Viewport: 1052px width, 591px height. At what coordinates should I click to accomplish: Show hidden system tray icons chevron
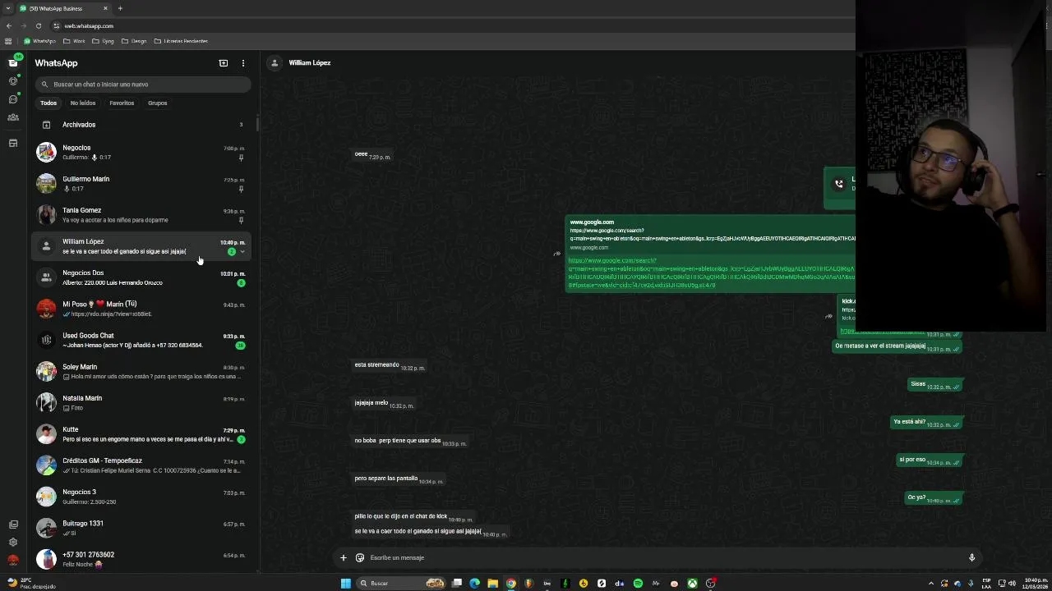coord(931,584)
